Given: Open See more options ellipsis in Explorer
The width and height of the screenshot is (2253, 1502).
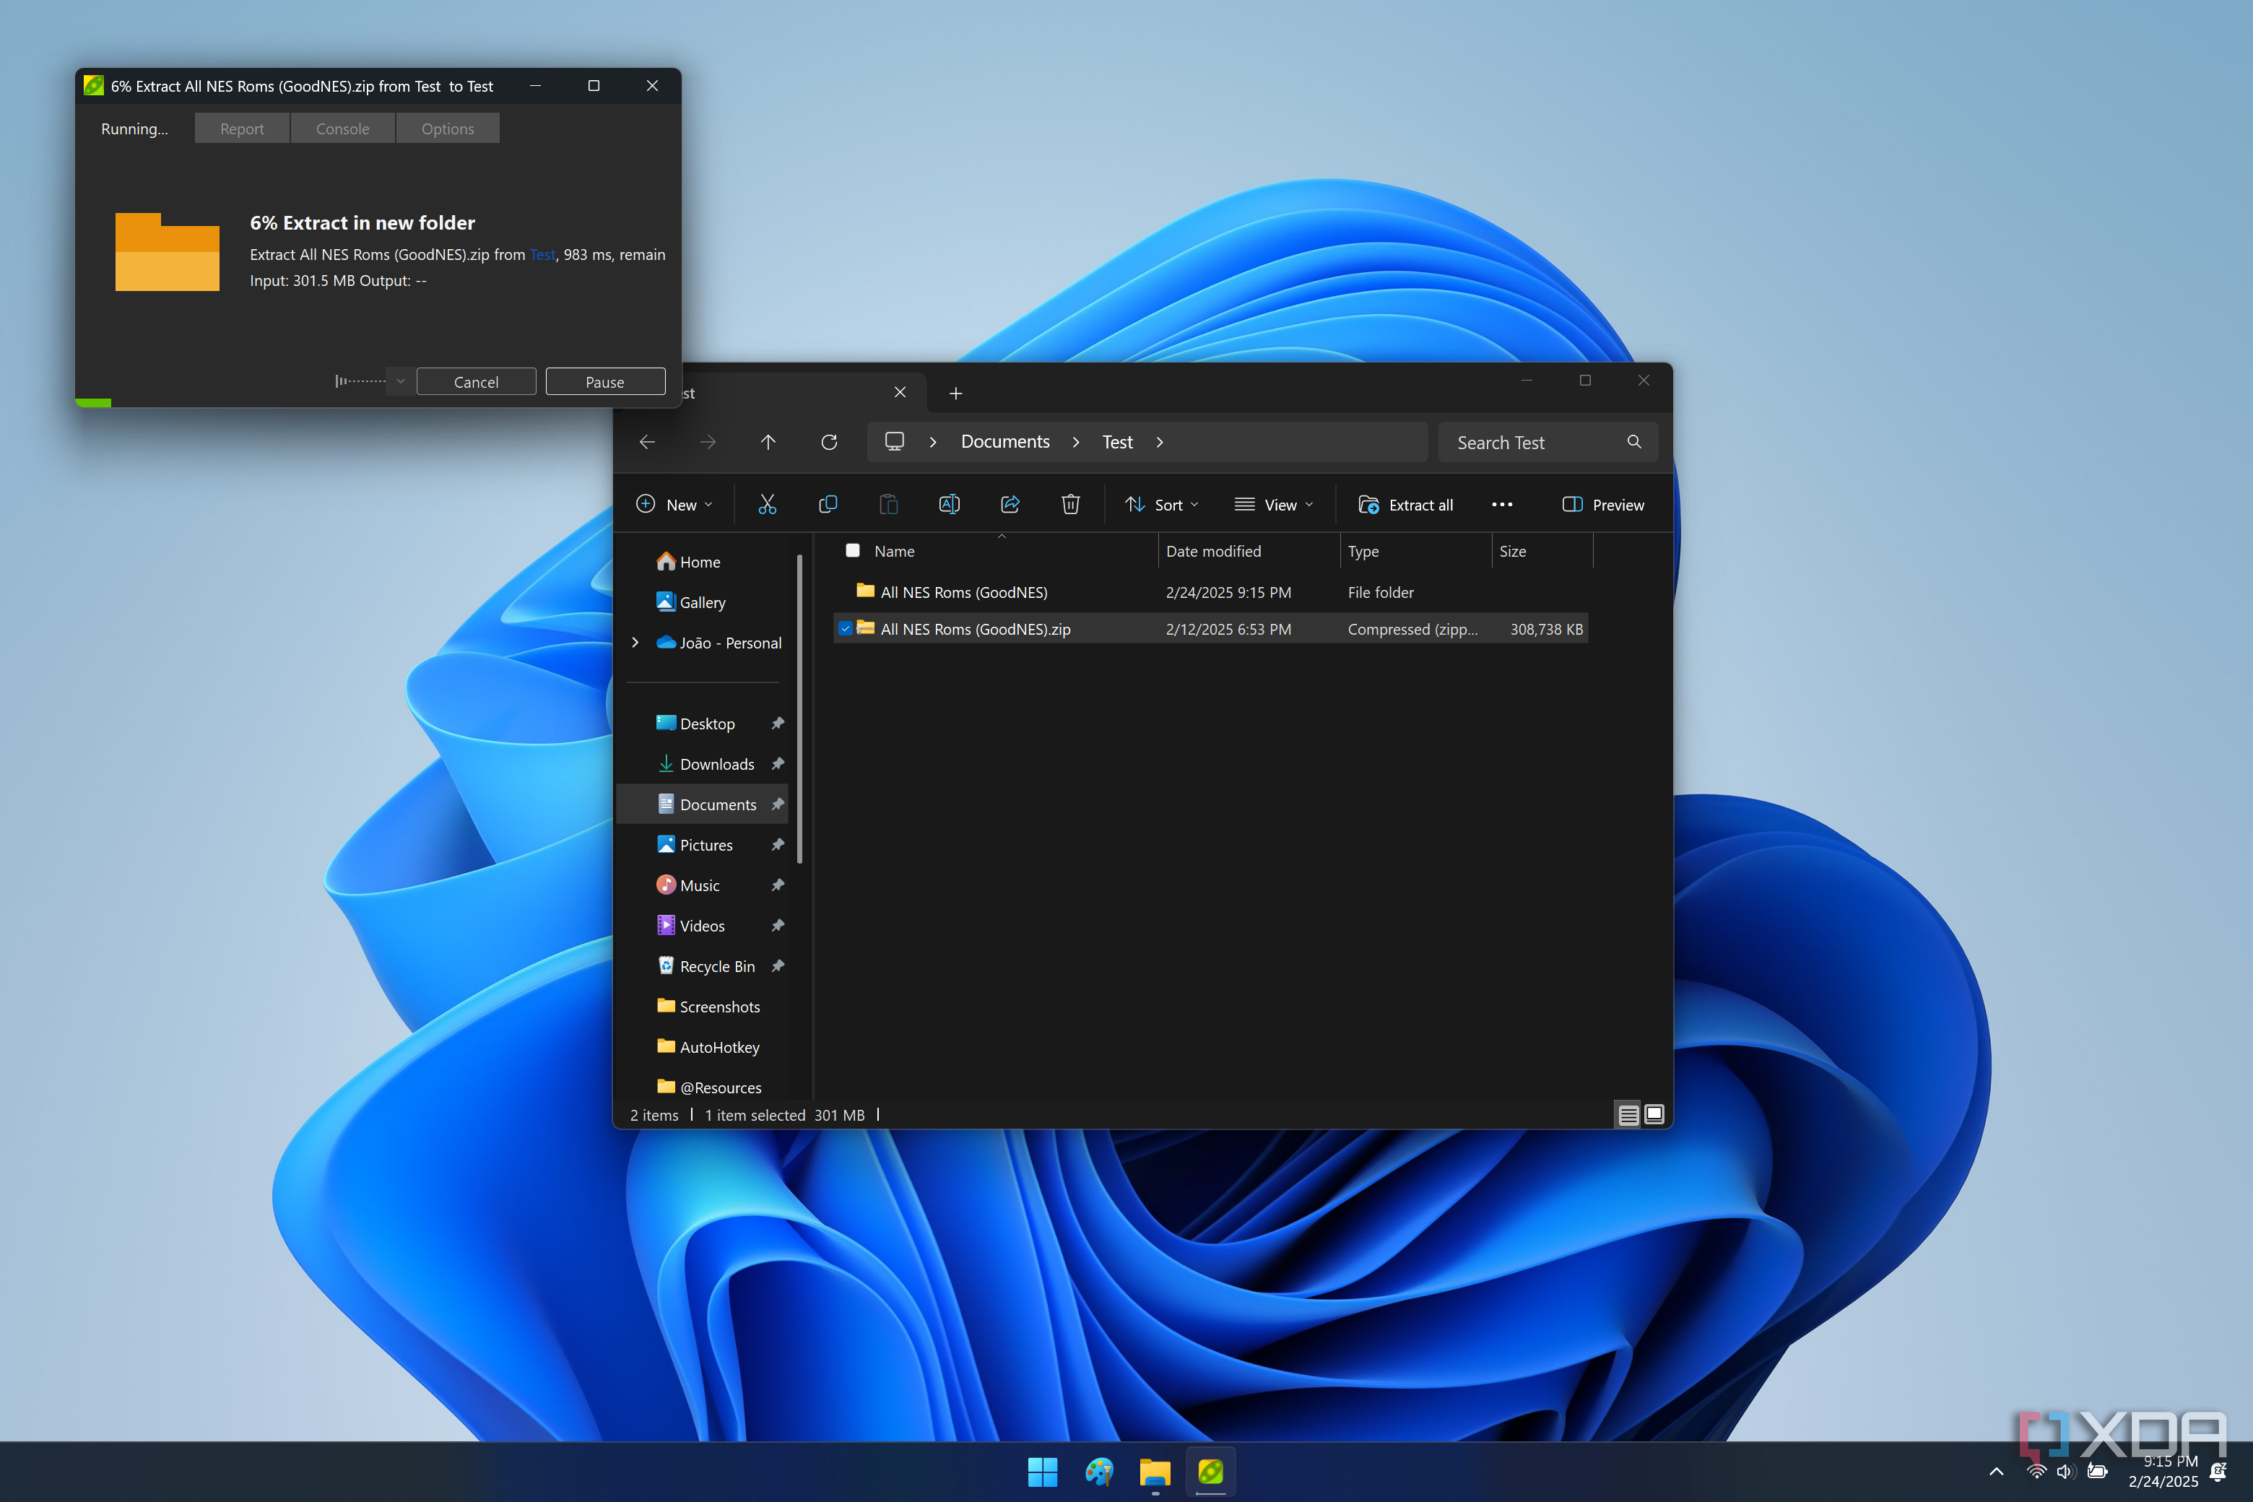Looking at the screenshot, I should coord(1502,505).
